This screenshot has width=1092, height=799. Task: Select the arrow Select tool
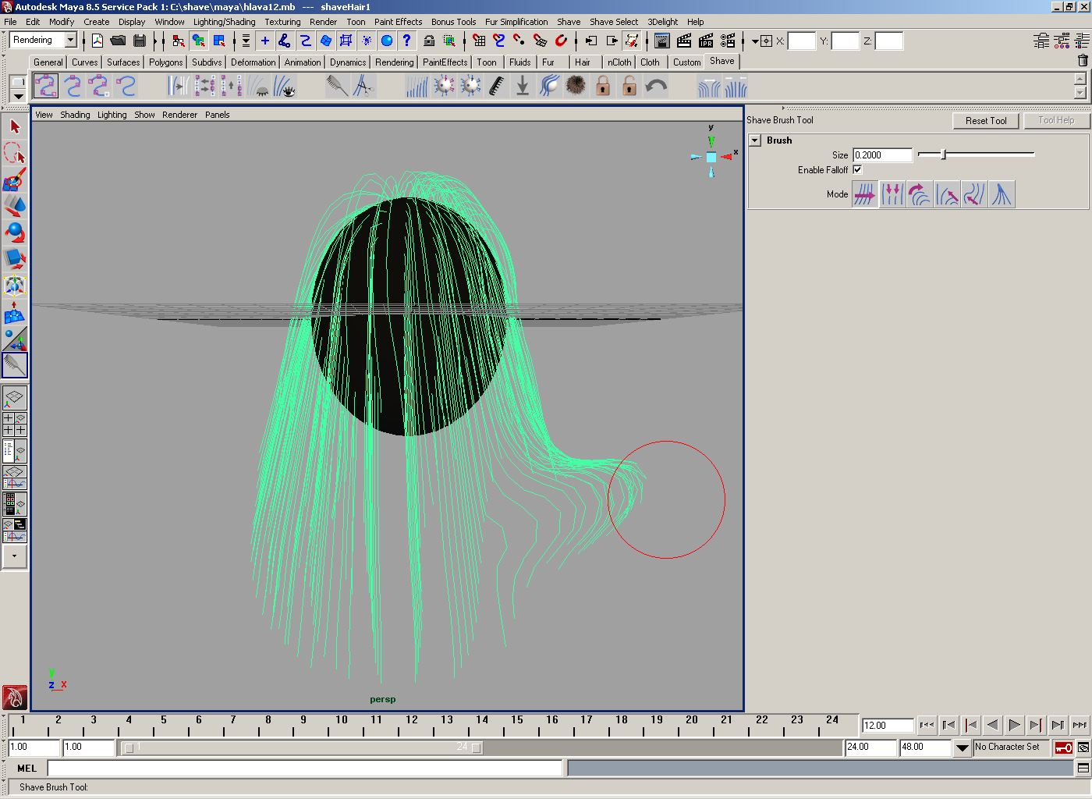[x=15, y=126]
